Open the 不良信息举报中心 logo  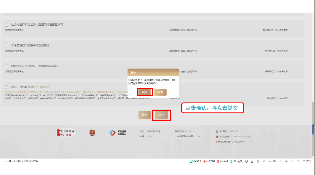[x=118, y=133]
